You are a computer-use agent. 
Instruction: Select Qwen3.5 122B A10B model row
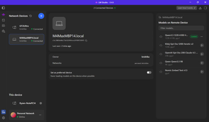pos(181,37)
